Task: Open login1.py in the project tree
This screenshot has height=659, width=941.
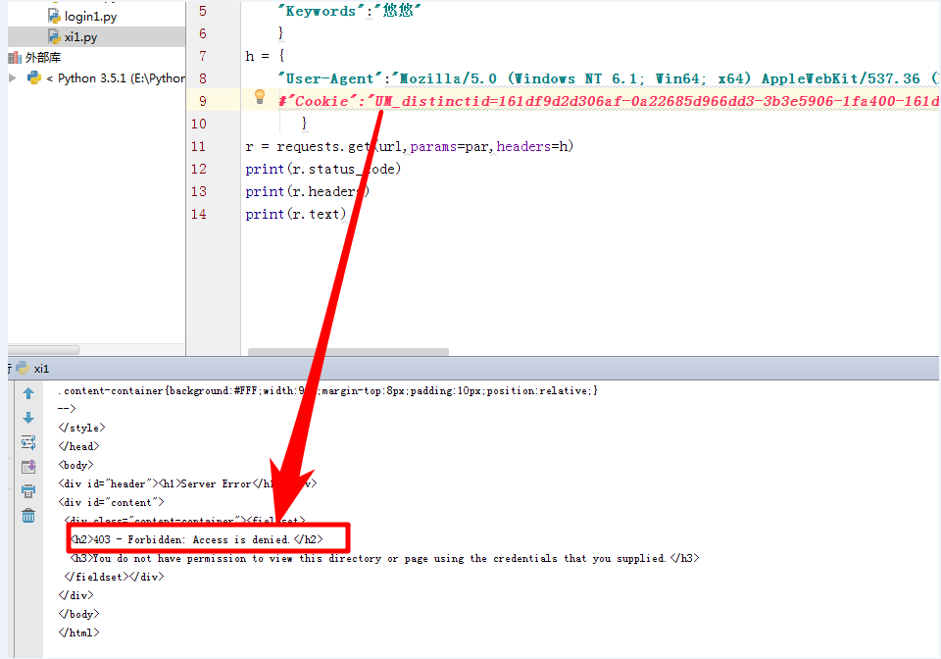Action: 90,17
